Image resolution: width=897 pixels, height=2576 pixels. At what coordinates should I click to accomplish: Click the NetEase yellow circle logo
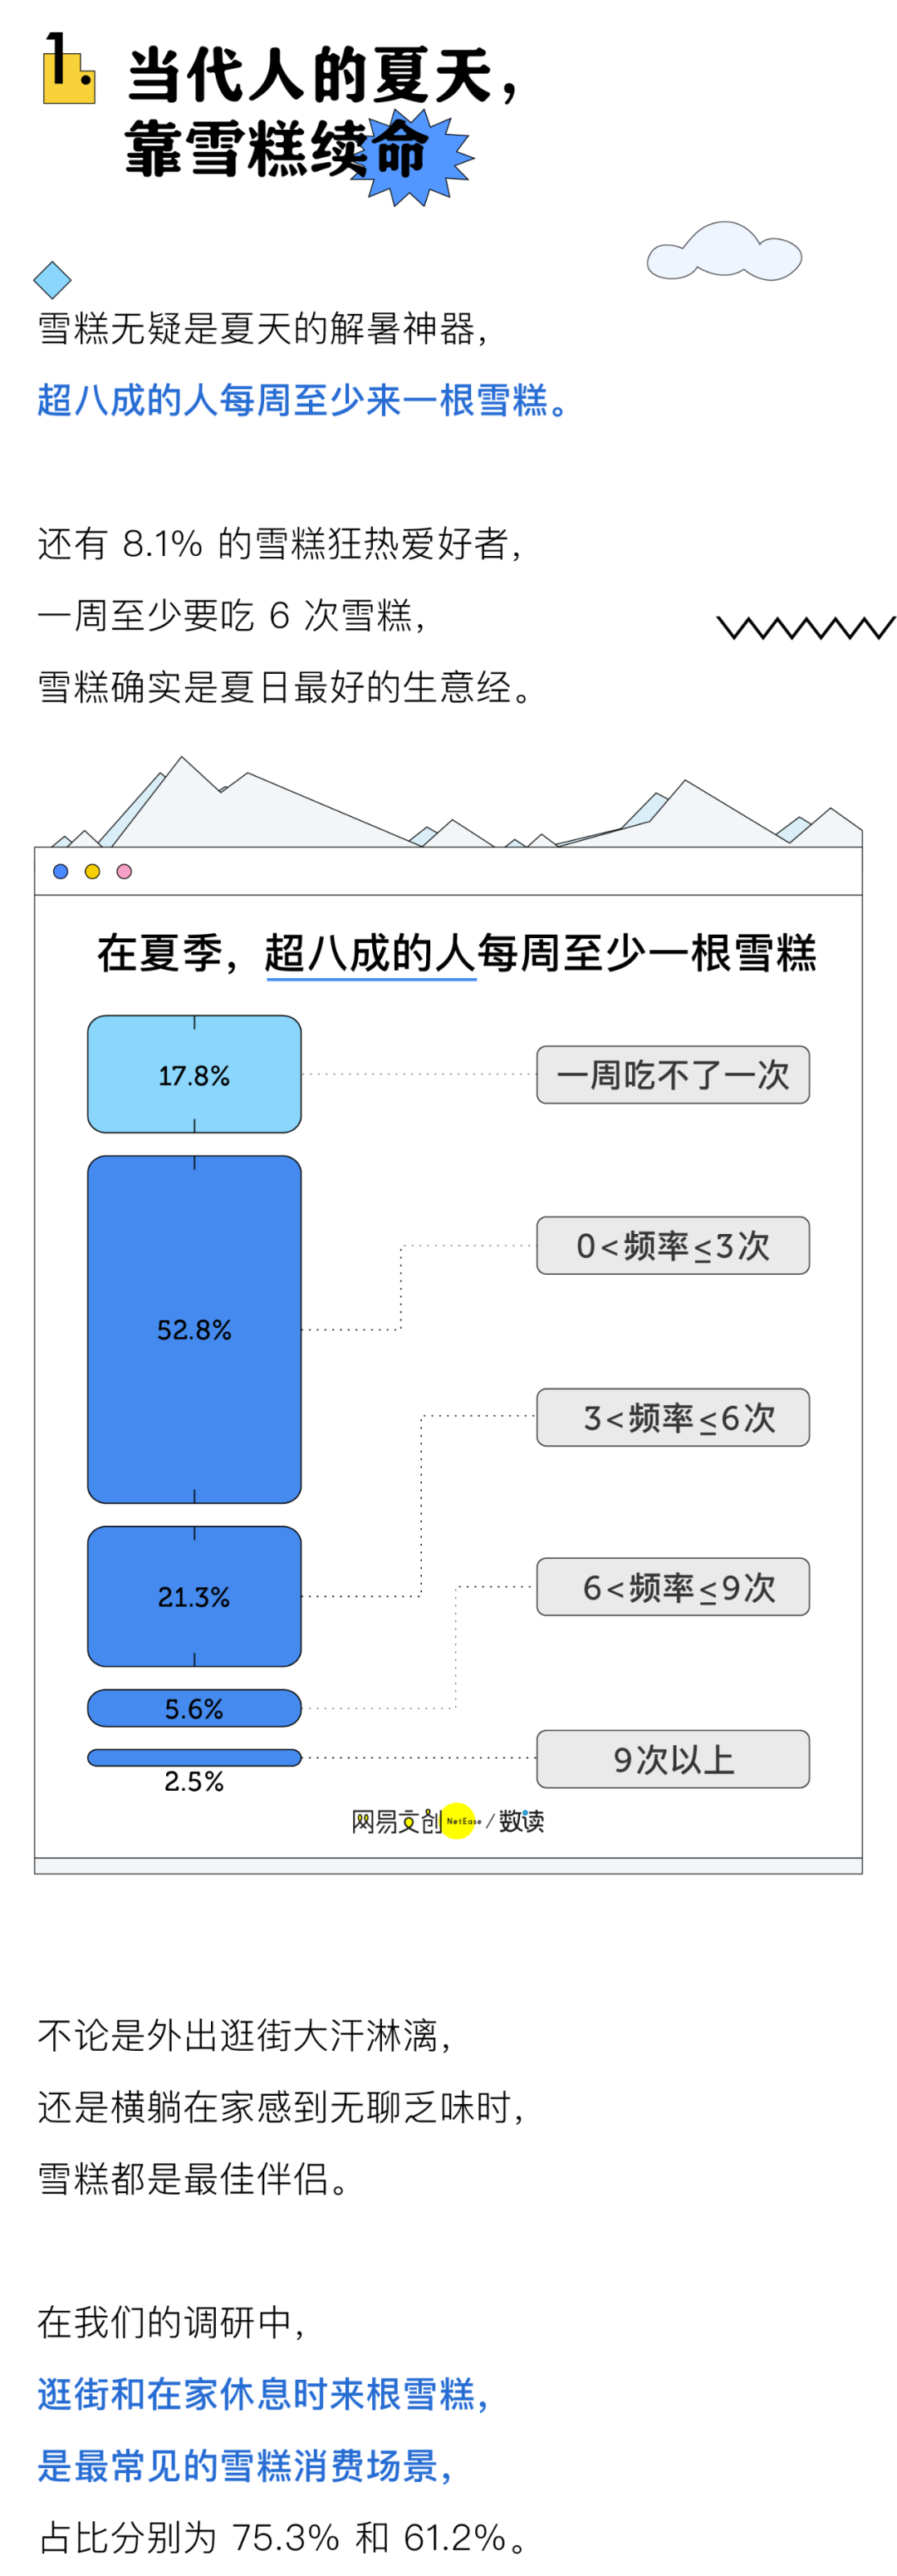pyautogui.click(x=458, y=1820)
